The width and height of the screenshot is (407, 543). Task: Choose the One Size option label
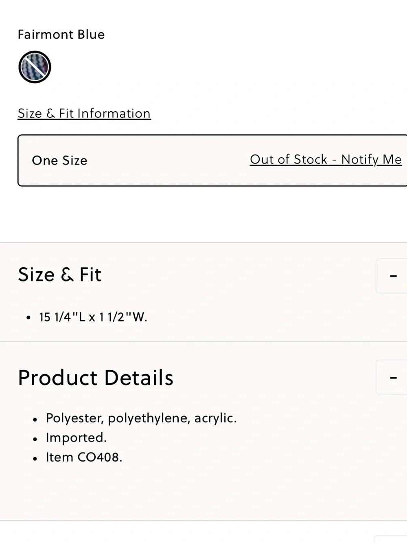(x=59, y=160)
